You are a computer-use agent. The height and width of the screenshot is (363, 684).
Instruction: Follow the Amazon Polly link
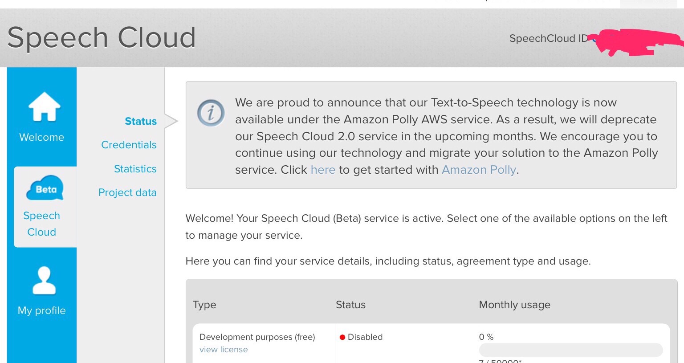[x=479, y=170]
